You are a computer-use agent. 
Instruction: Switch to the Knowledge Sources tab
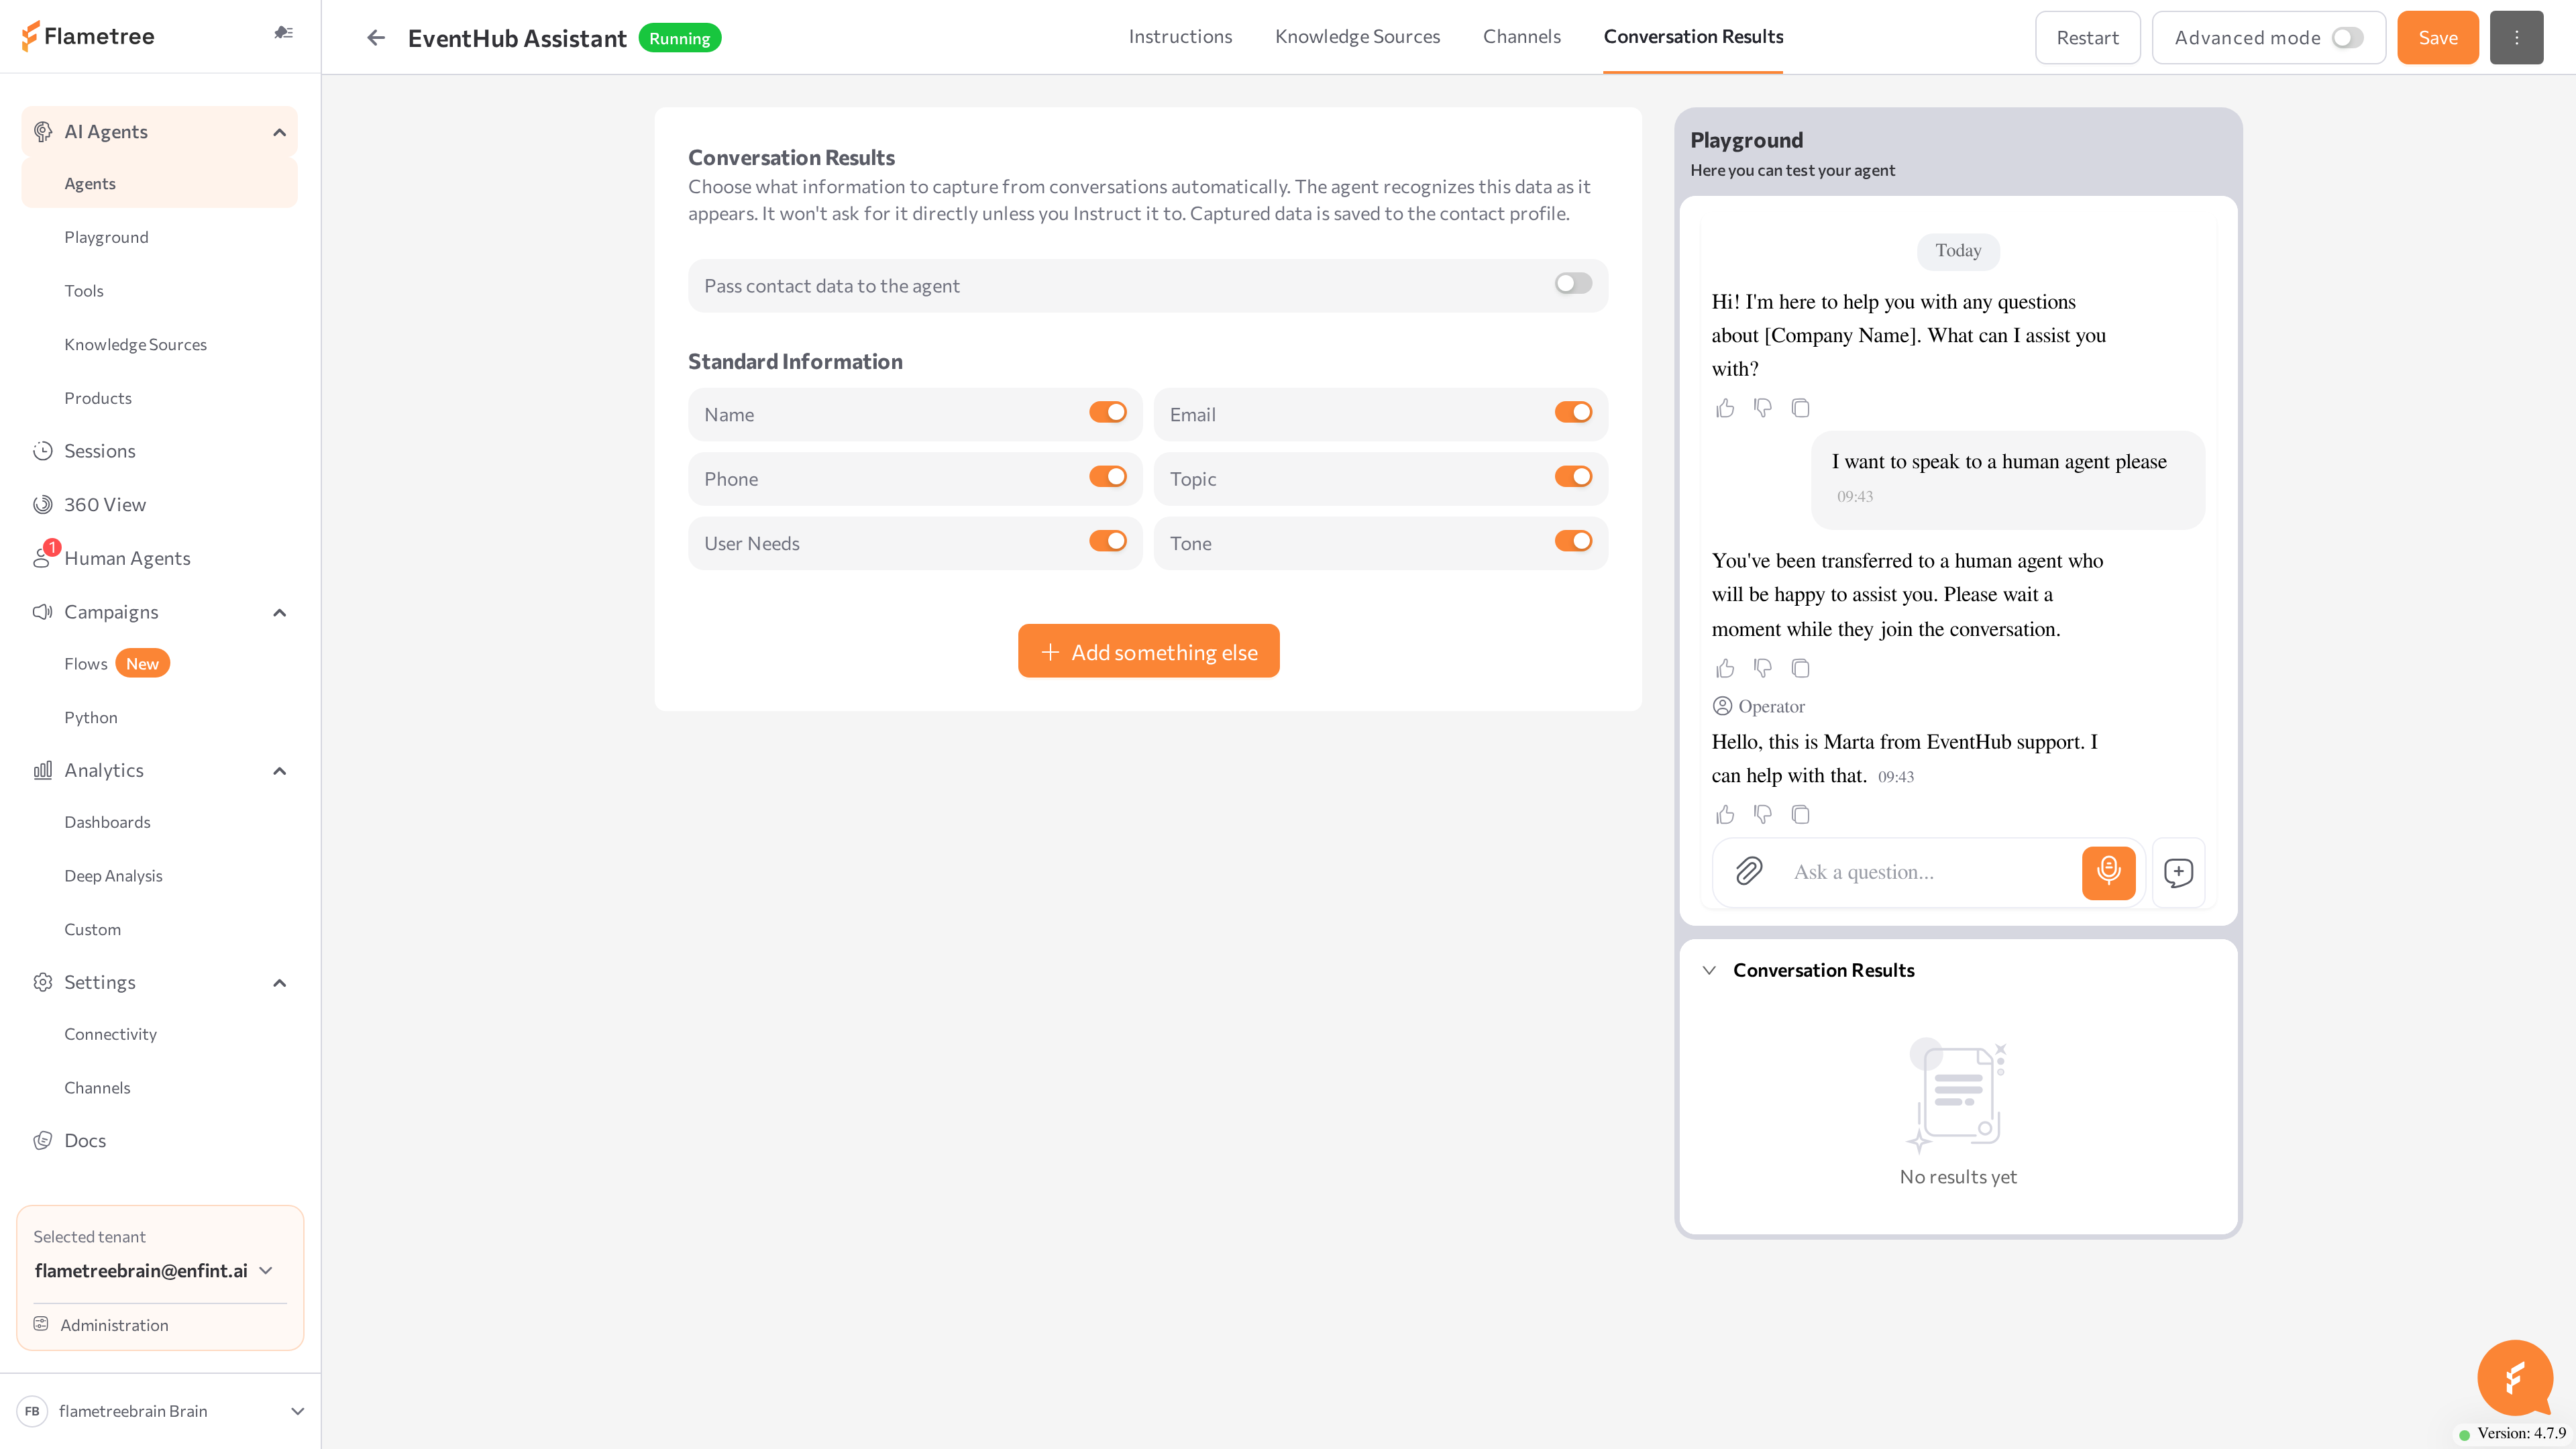[1357, 37]
